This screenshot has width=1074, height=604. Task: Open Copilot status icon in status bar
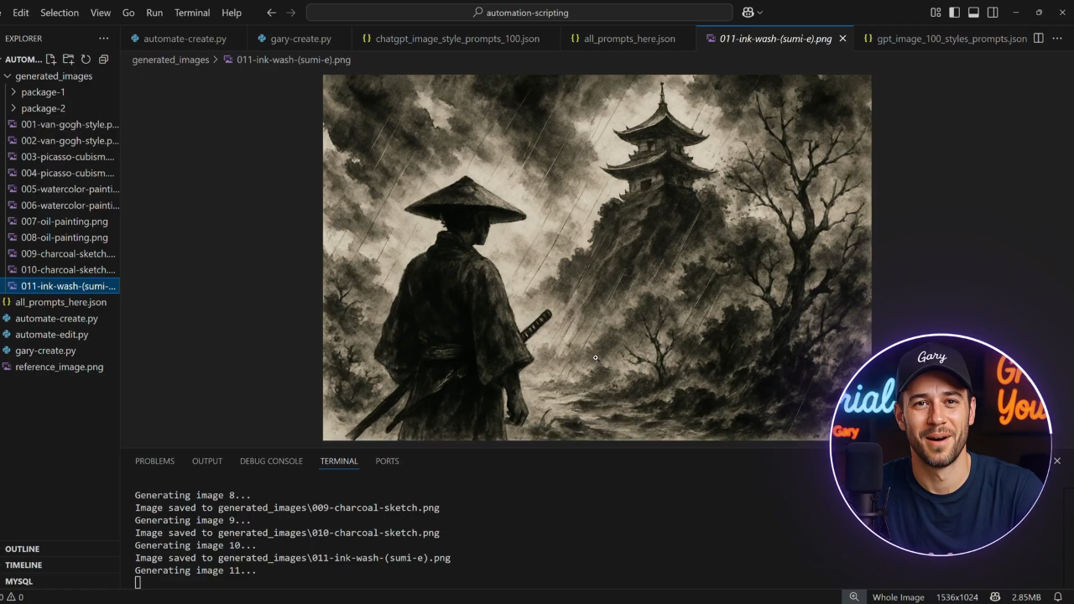[x=995, y=597]
